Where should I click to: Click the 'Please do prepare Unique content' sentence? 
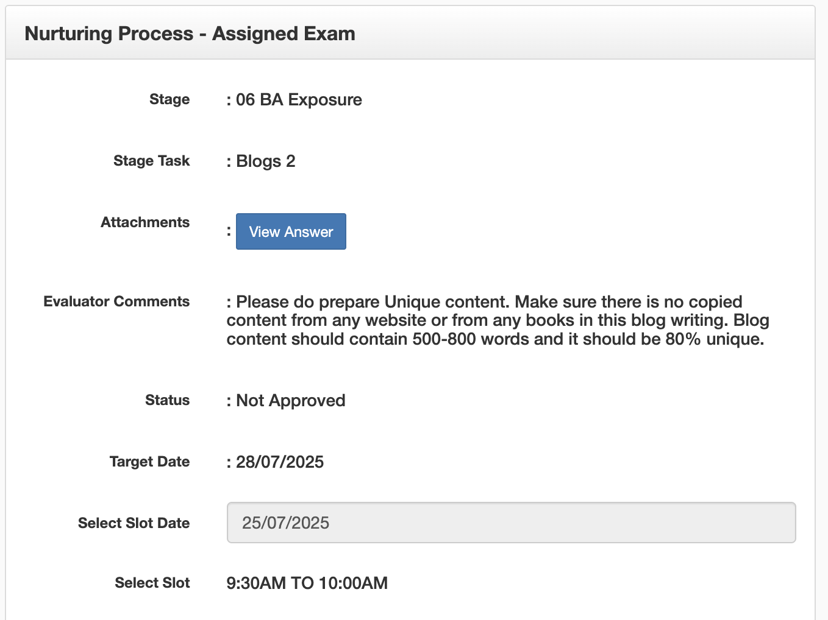coord(372,302)
